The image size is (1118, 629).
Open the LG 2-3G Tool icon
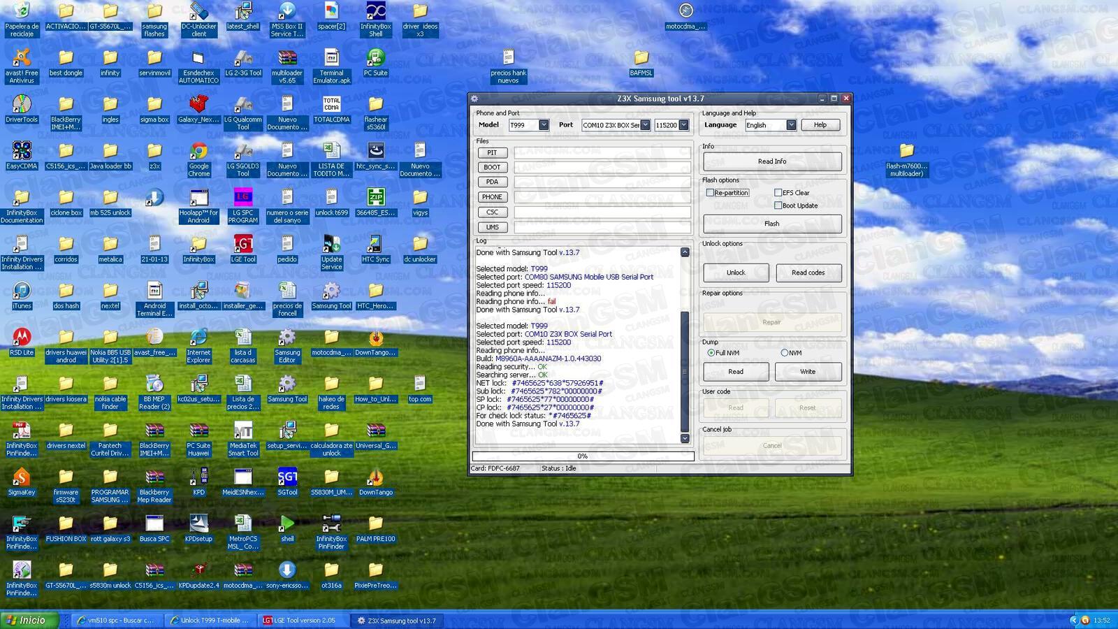[x=242, y=62]
